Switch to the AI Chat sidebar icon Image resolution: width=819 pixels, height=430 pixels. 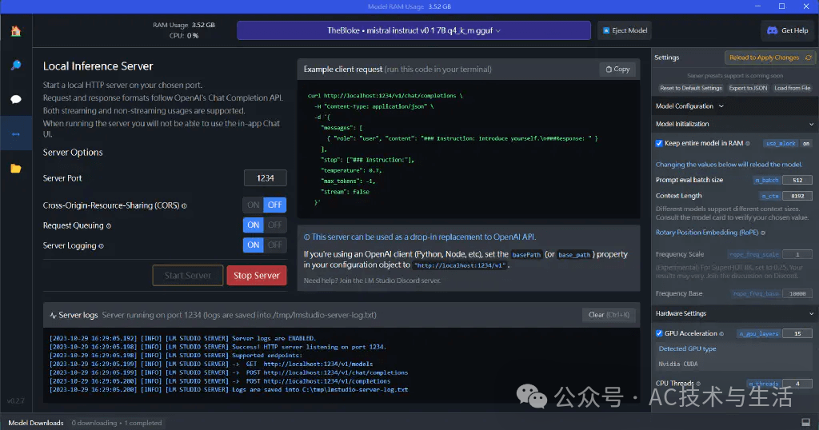[x=15, y=100]
